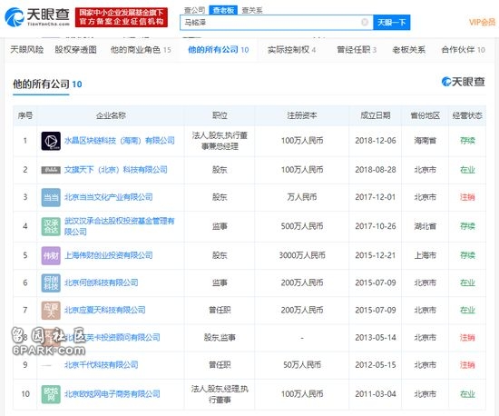Open 他的商业角色 15 tab
Screen dimensions: 499x416
click(x=141, y=50)
